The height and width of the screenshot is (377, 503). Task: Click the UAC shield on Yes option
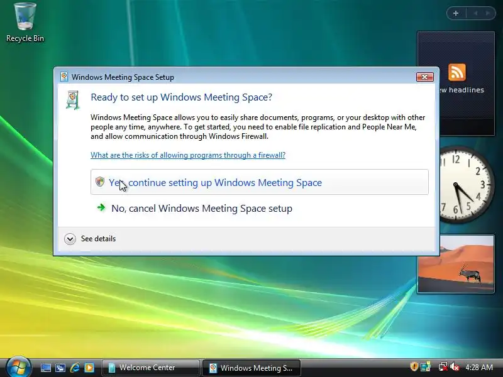pos(100,182)
